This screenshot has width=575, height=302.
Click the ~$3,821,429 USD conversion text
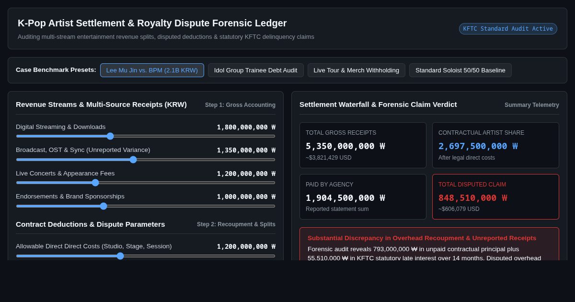click(329, 158)
